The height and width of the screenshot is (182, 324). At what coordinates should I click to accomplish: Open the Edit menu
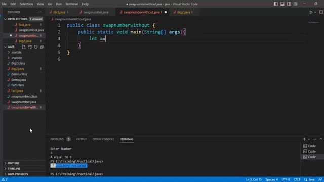pos(13,4)
